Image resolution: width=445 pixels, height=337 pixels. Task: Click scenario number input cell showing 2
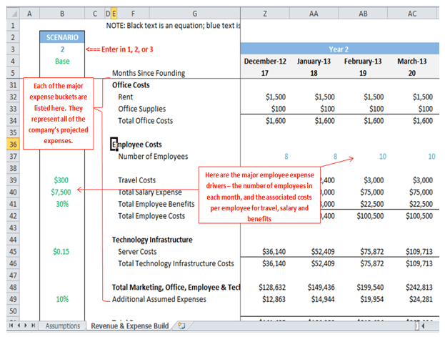62,49
